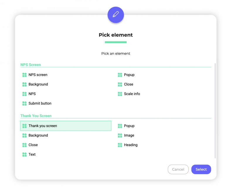Select the NPS Screen Close element
The height and width of the screenshot is (192, 225).
click(x=128, y=84)
